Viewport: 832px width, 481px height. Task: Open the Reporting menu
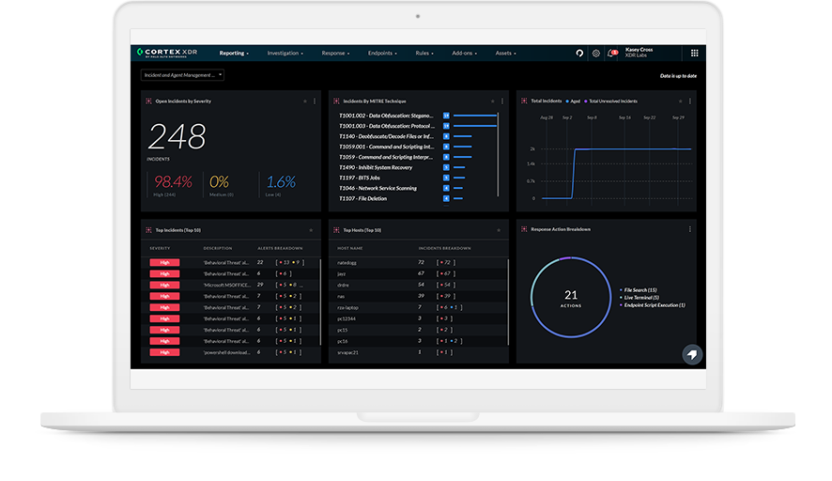(x=234, y=54)
